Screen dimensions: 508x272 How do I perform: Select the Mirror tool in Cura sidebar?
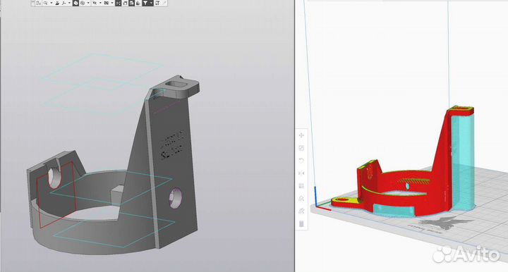point(301,173)
